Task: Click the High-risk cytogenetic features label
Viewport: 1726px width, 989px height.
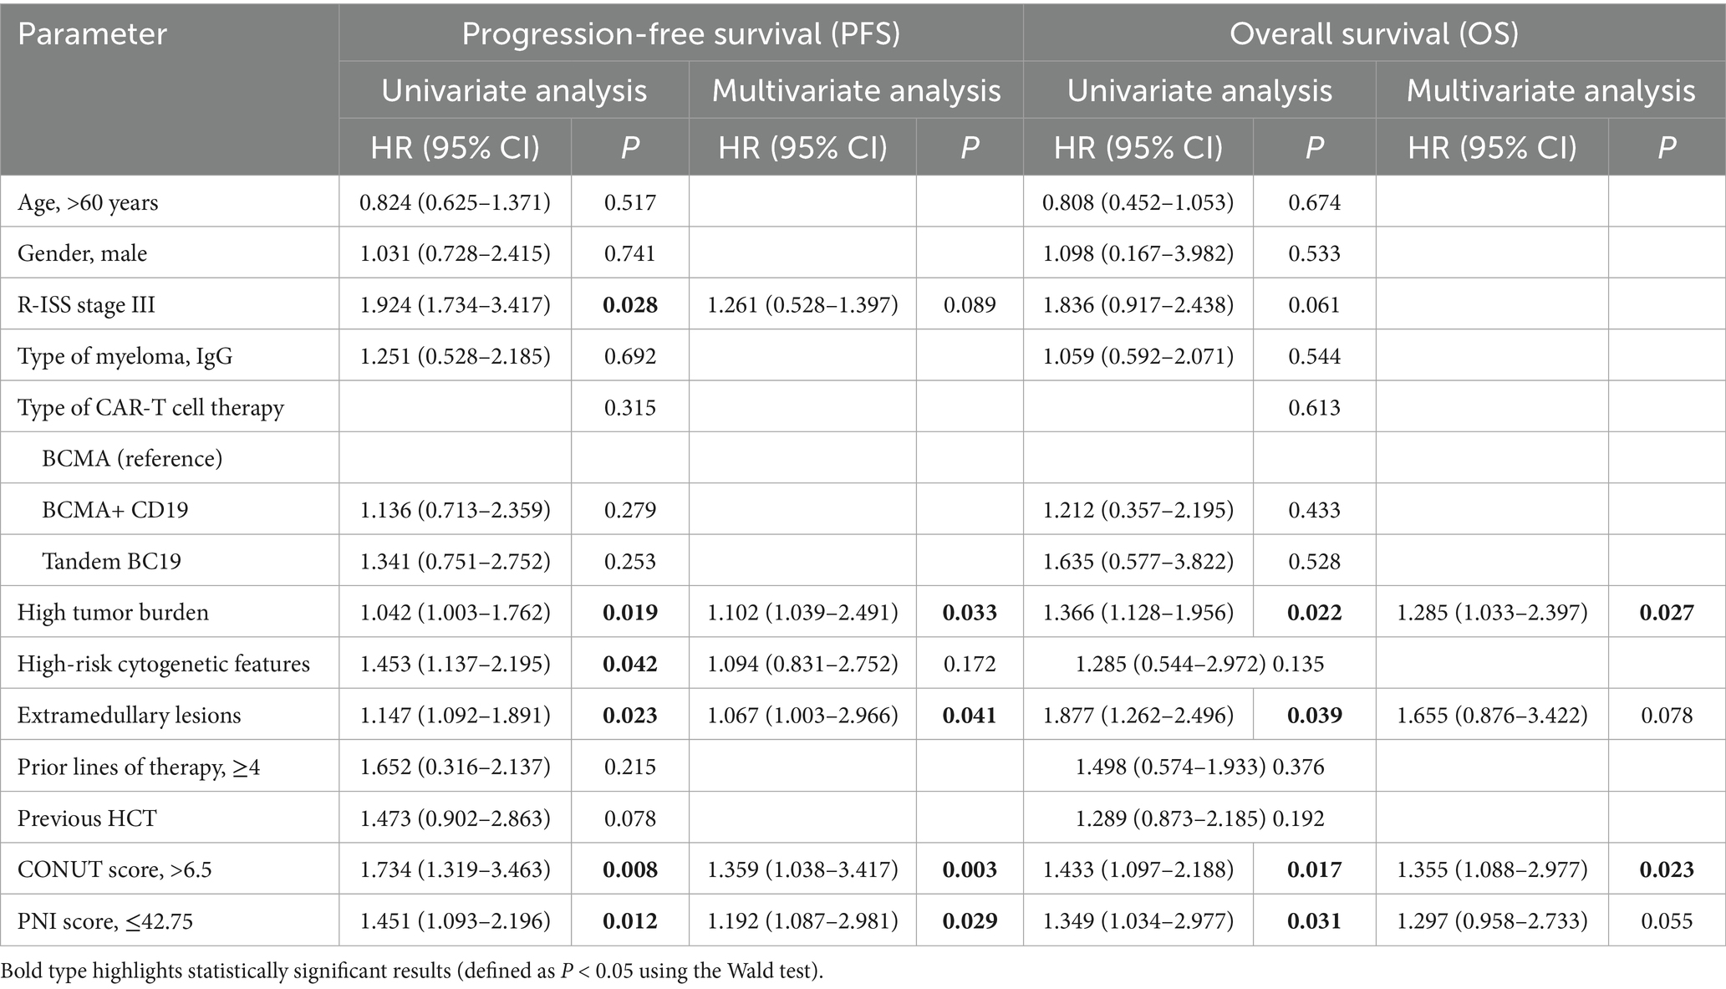Action: [163, 664]
